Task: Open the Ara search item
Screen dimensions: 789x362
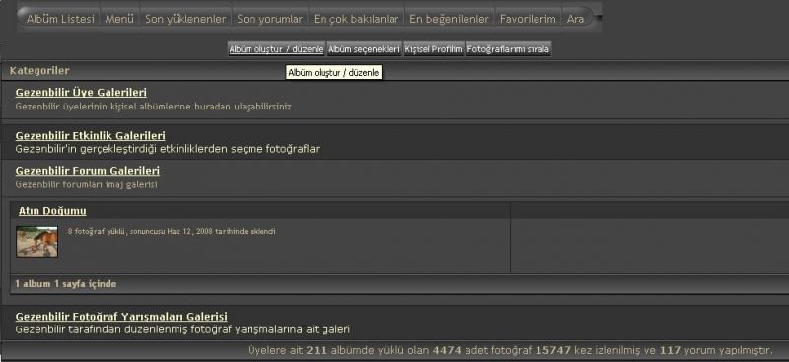Action: [575, 19]
